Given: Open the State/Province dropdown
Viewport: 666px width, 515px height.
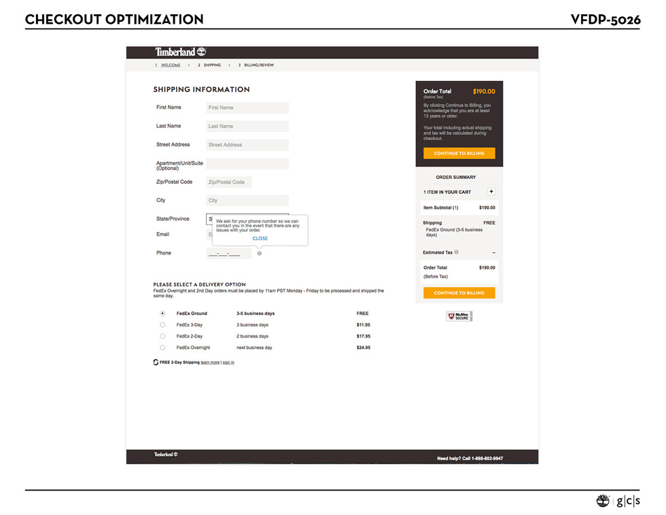Looking at the screenshot, I should [247, 219].
